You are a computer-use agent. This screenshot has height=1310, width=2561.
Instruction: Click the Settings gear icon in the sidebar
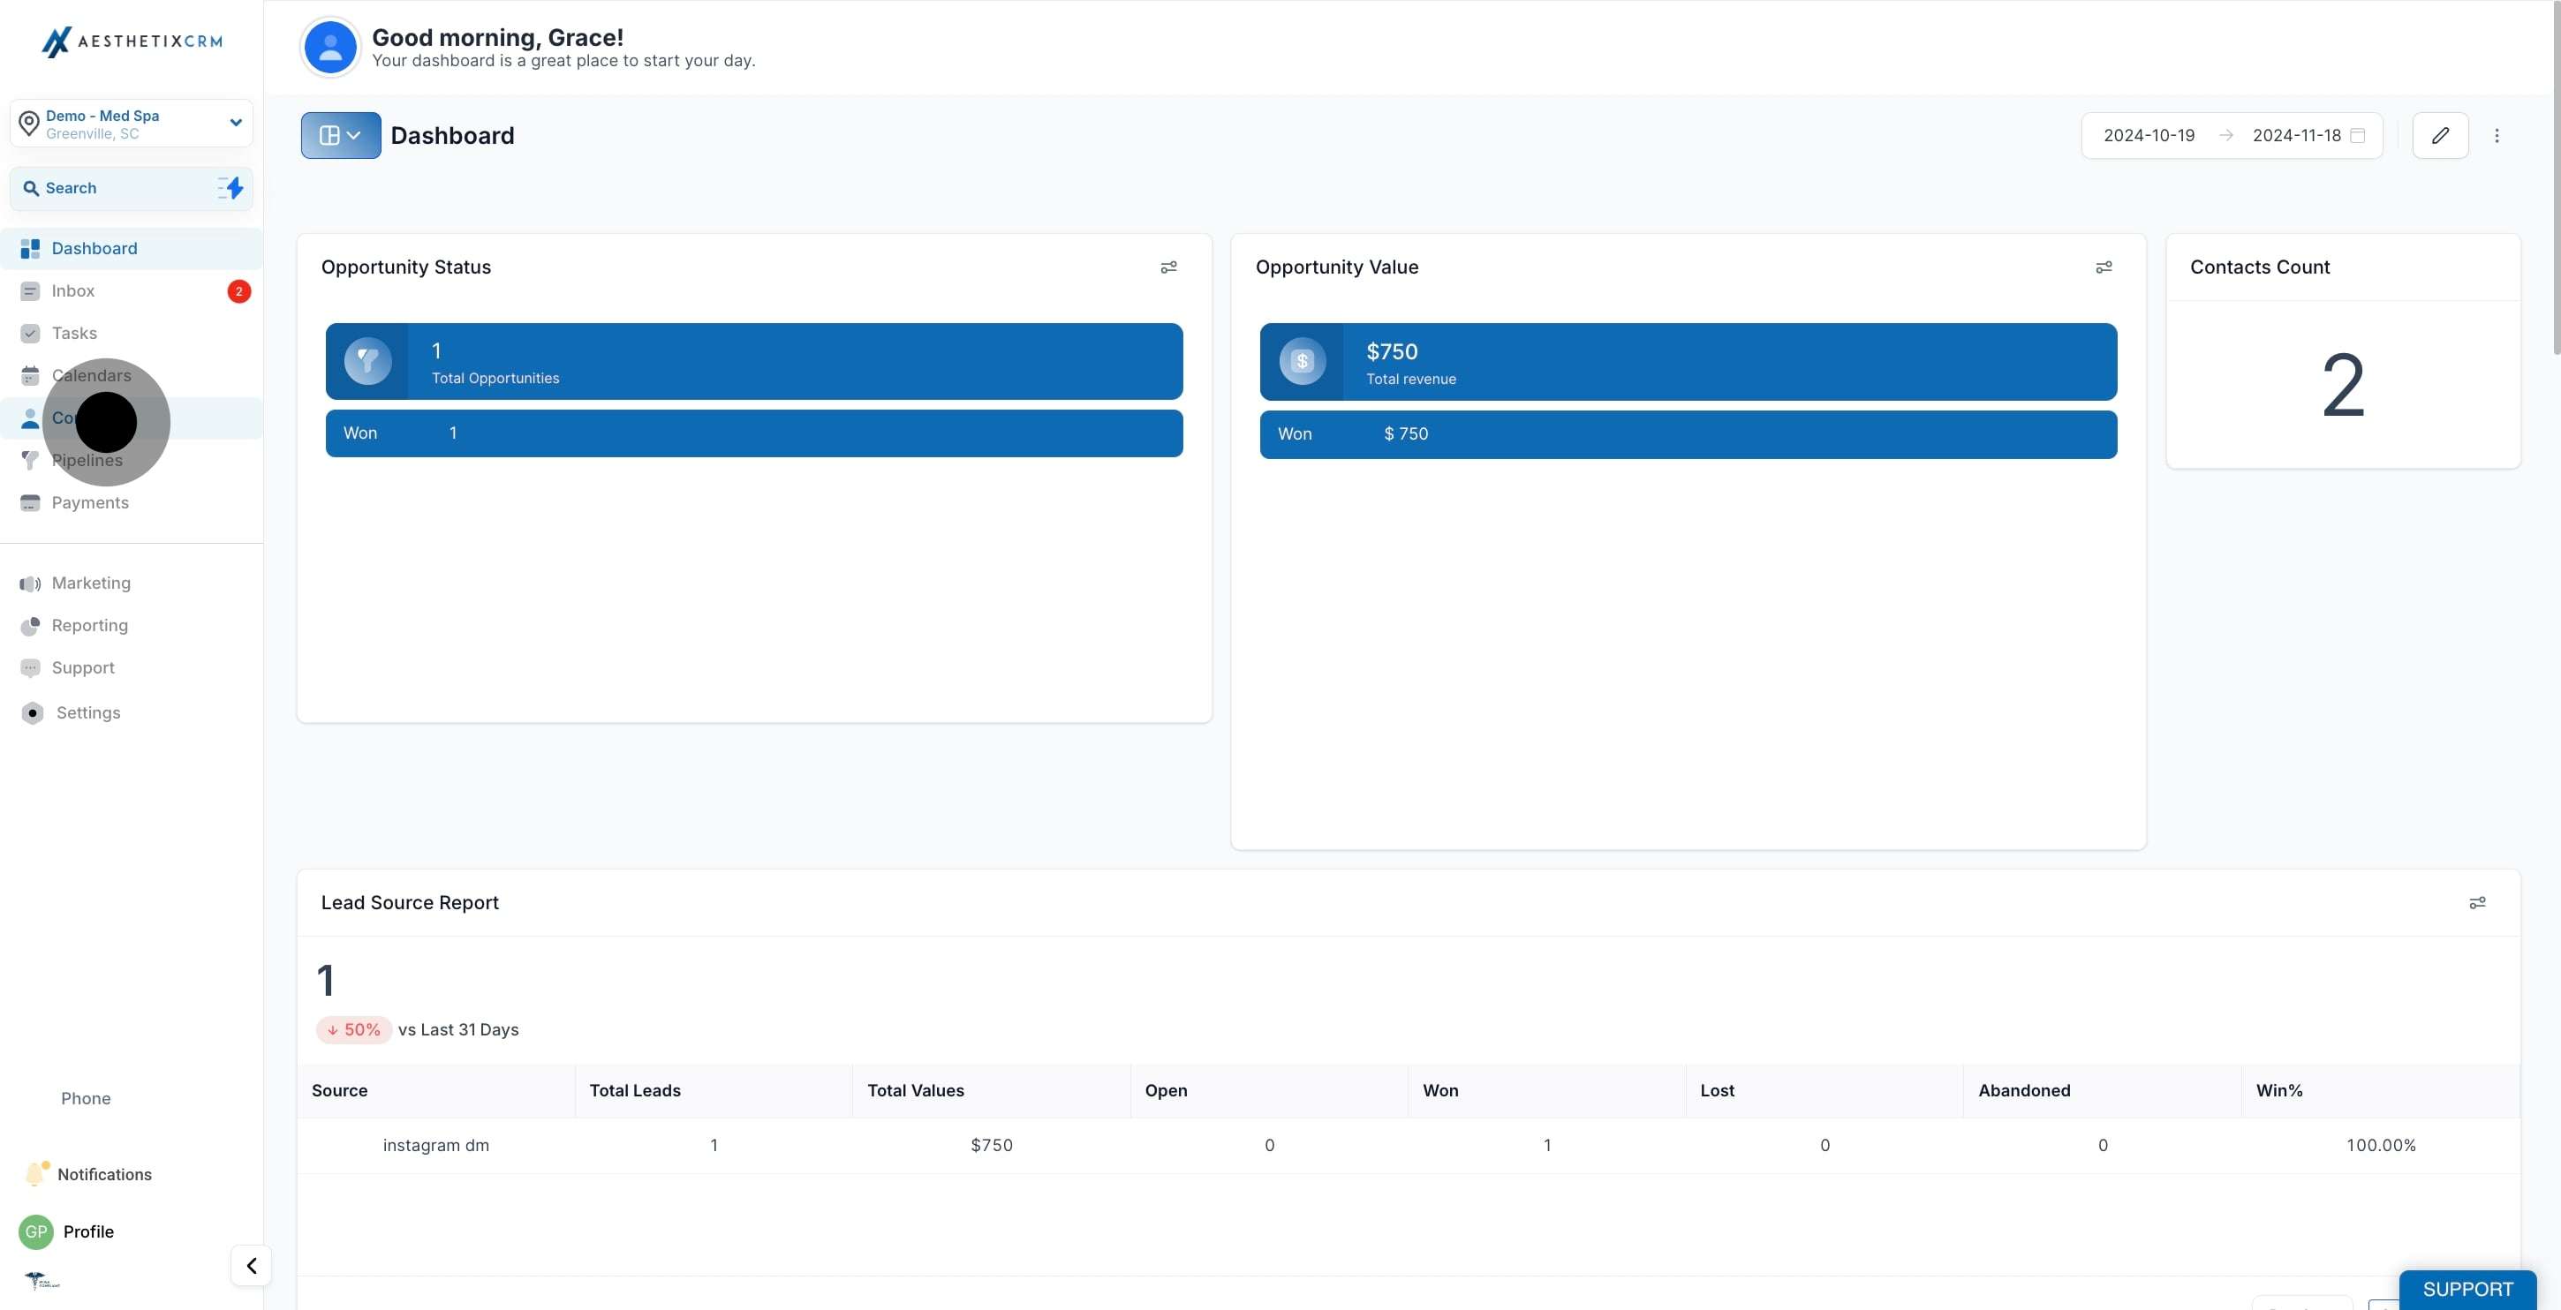[x=33, y=713]
